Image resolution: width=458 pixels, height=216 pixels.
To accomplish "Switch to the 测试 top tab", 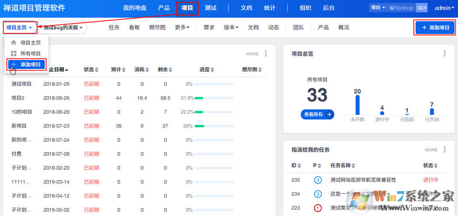I will click(211, 8).
